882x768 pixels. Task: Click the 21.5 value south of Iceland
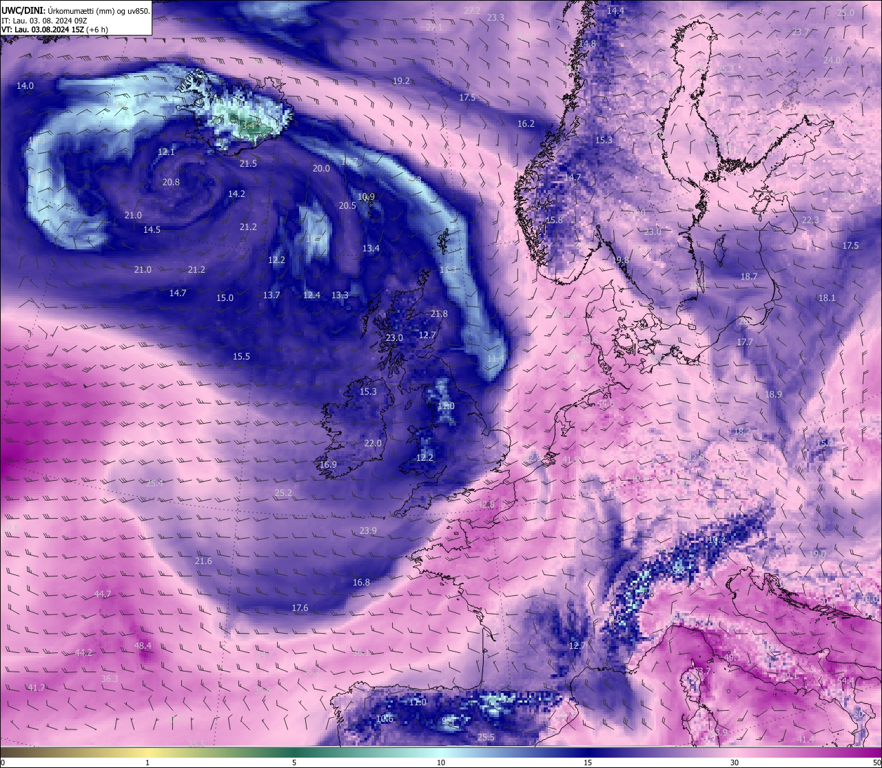click(x=248, y=163)
